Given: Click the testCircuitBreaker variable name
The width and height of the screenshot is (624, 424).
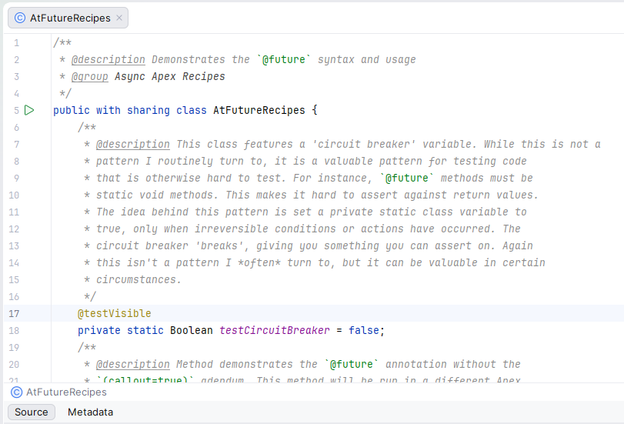Looking at the screenshot, I should (275, 330).
